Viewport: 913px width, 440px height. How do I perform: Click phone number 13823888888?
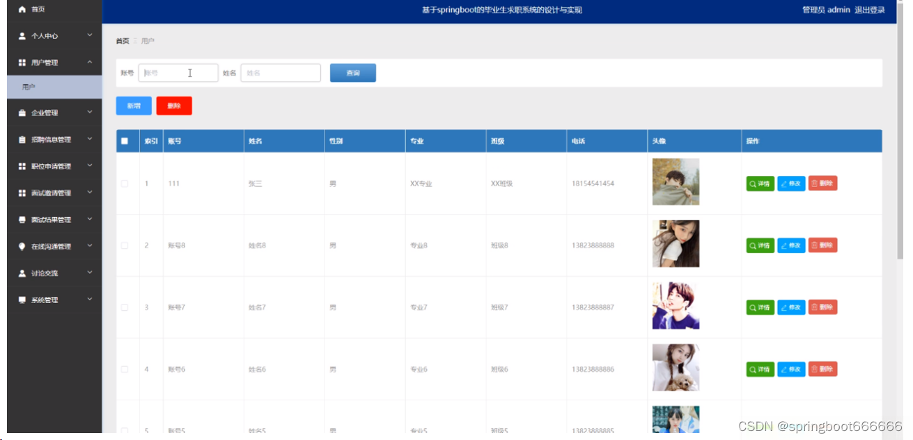click(x=593, y=245)
